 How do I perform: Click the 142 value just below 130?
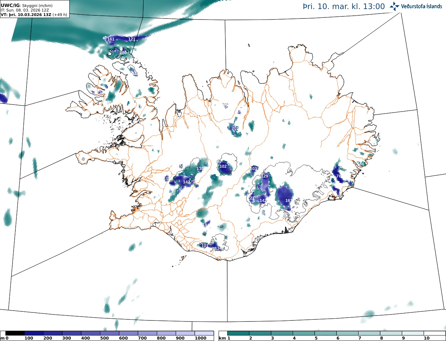tap(187, 182)
